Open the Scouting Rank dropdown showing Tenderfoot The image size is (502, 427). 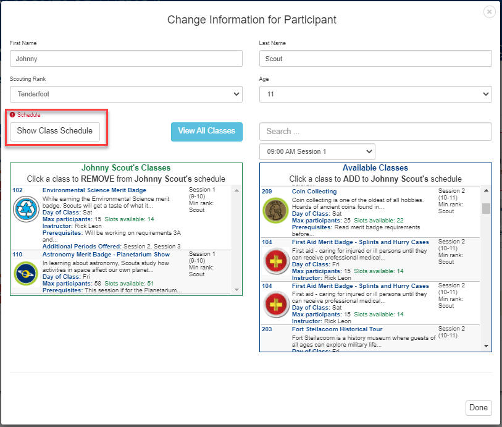126,95
